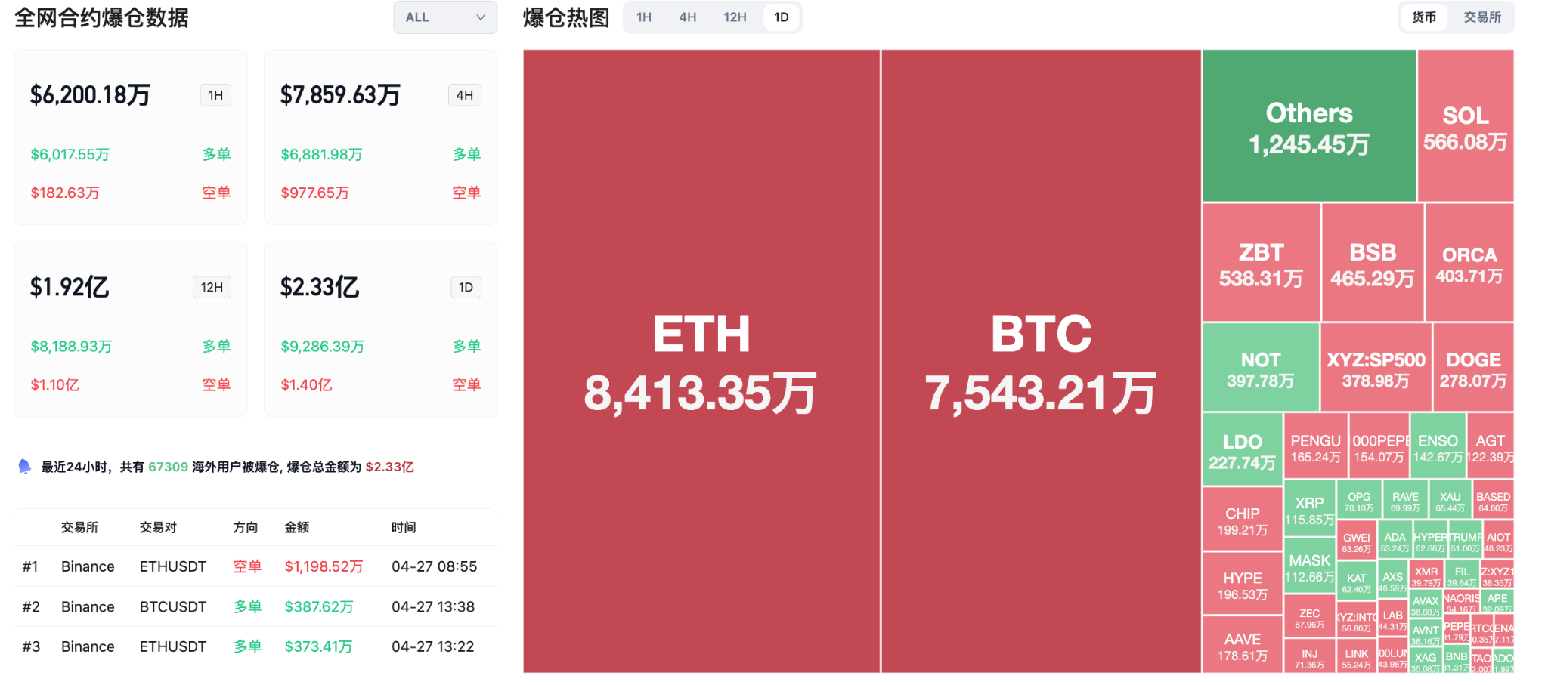Open the $6,200.18万 1H liquidation card
This screenshot has height=685, width=1548.
(x=130, y=137)
